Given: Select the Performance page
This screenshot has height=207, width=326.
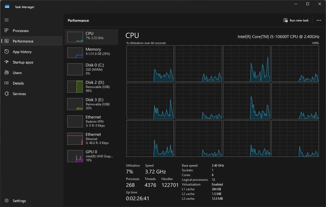Looking at the screenshot, I should pyautogui.click(x=32, y=41).
